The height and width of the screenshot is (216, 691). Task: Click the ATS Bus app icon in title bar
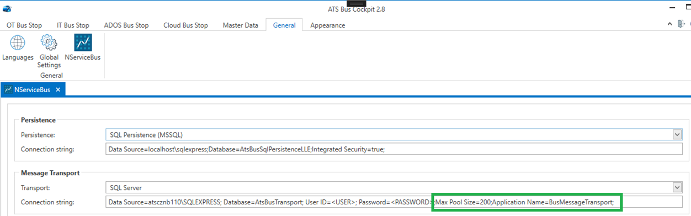tap(7, 9)
